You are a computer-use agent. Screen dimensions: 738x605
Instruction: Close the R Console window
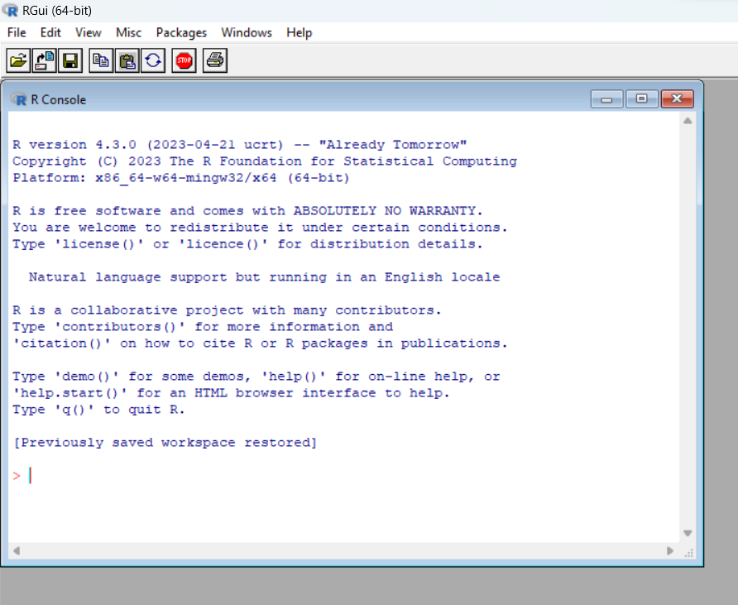point(677,98)
